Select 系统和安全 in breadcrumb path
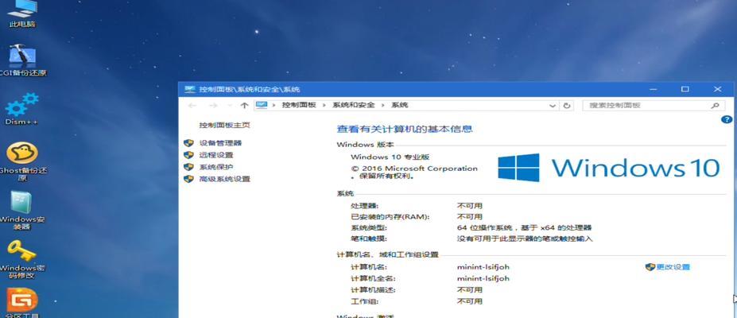 click(354, 105)
